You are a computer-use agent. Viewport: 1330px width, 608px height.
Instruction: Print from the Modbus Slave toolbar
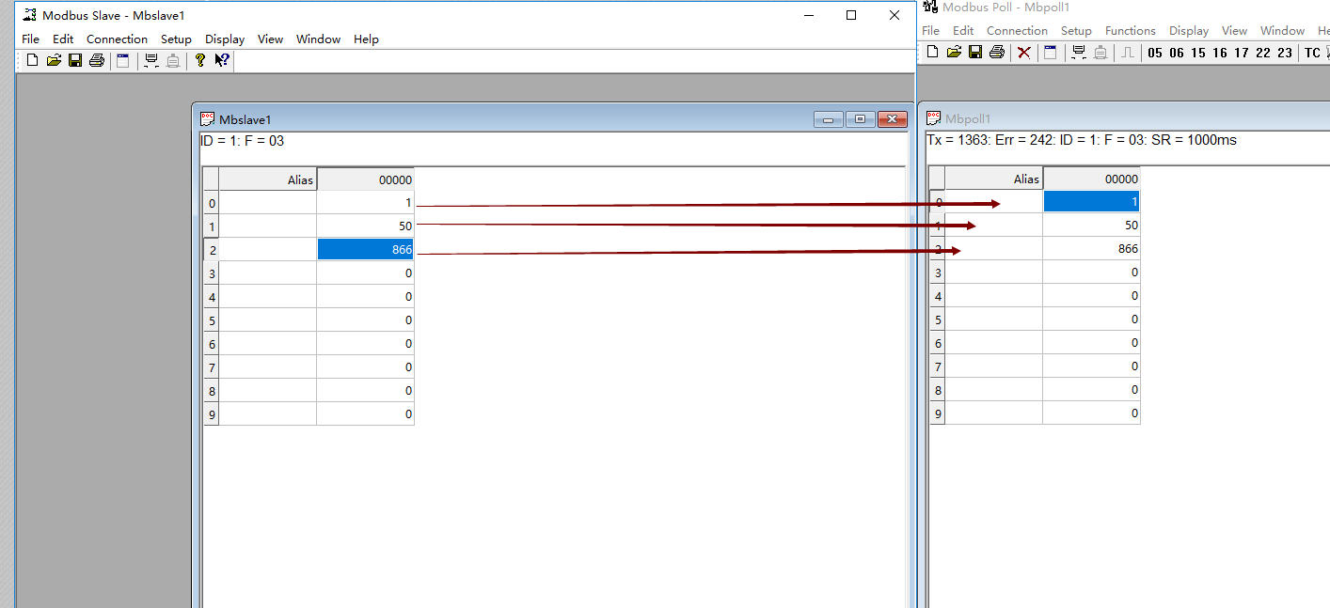point(96,61)
